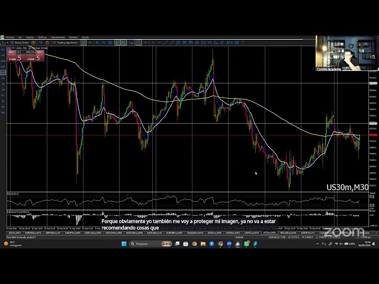Select the crosshair tool
379x284 pixels.
[x=145, y=43]
